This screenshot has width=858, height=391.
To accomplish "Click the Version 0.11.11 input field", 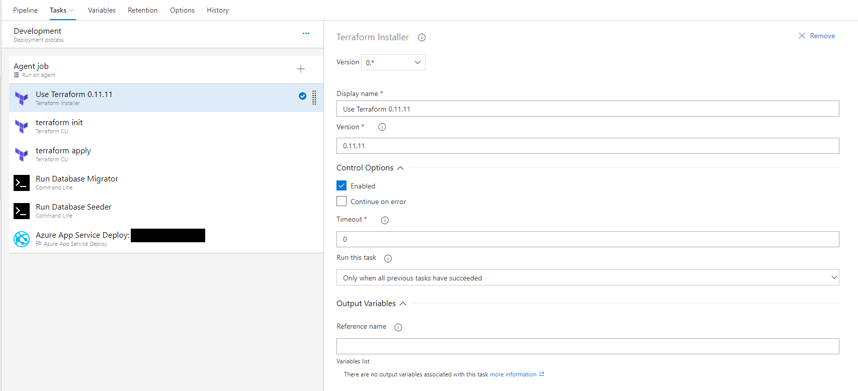I will [587, 146].
